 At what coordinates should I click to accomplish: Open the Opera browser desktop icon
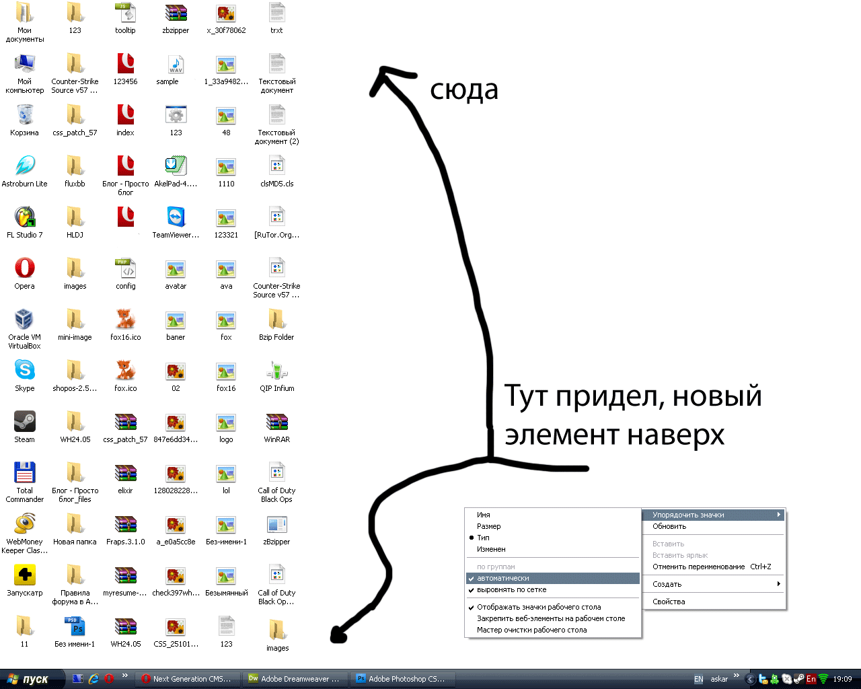coord(24,268)
